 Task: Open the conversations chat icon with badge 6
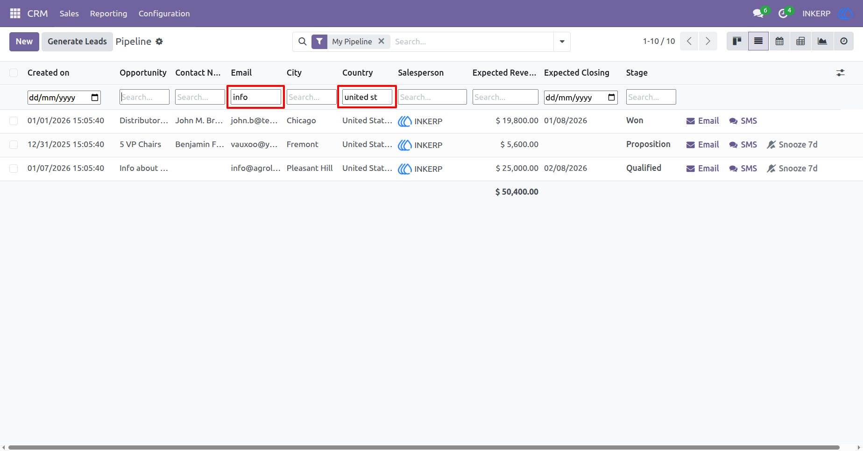point(758,14)
